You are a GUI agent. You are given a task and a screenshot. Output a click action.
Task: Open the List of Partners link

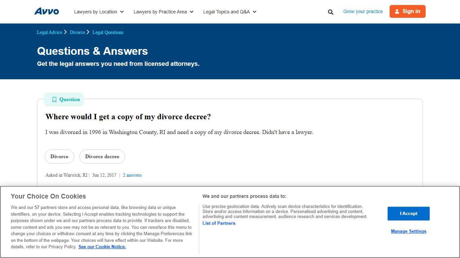(219, 223)
